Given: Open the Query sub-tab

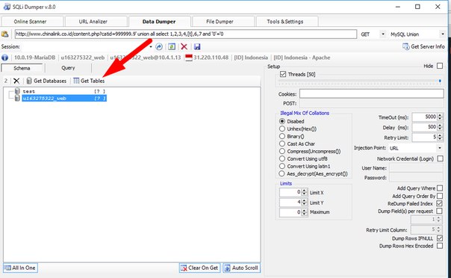Looking at the screenshot, I should pyautogui.click(x=68, y=68).
